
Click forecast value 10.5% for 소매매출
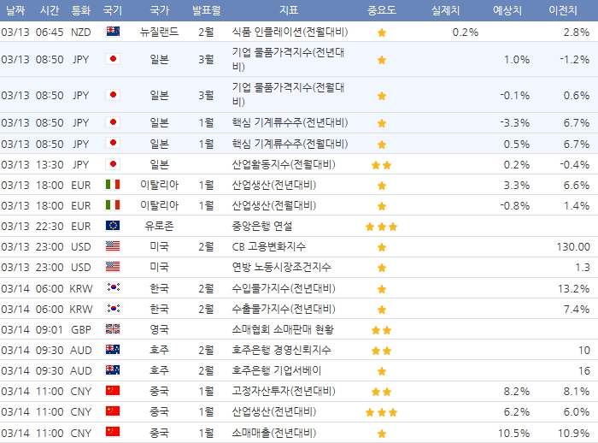513,433
